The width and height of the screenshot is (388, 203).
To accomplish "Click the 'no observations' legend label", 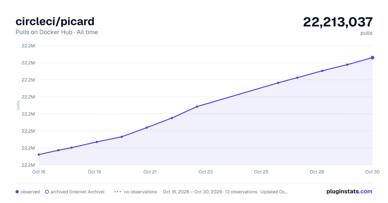I will point(140,192).
